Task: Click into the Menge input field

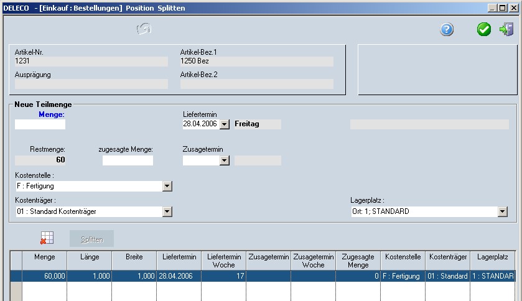Action: [x=40, y=124]
